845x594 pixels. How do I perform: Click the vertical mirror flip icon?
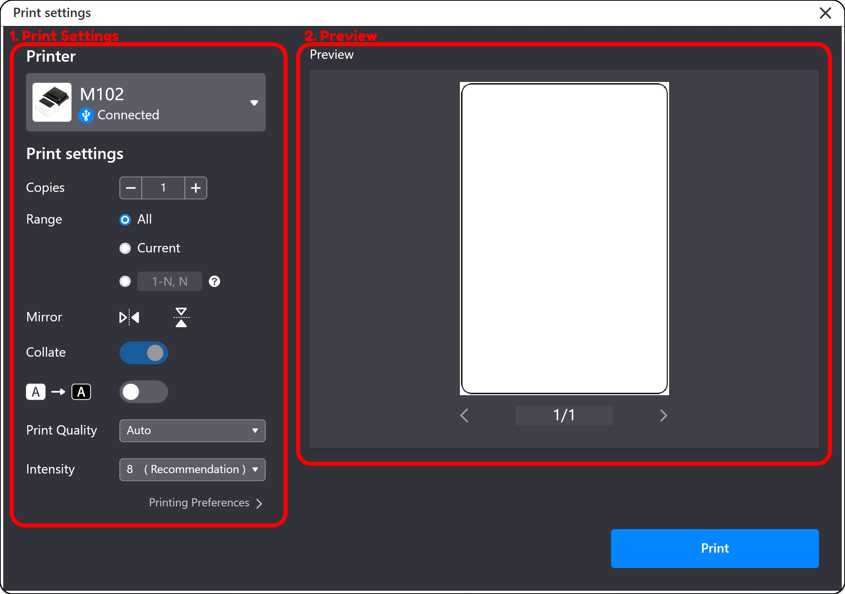[x=181, y=317]
